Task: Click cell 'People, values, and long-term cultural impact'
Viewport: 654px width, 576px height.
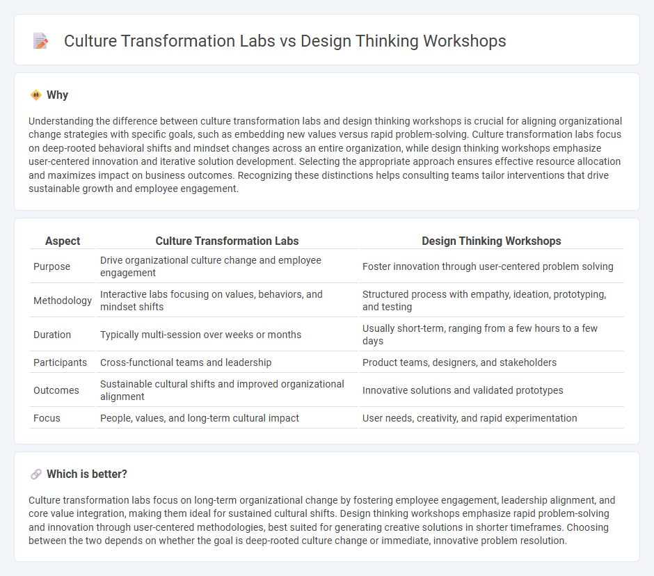Action: click(x=227, y=418)
